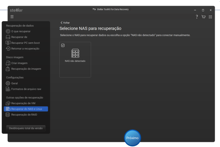Click the Recuperação de VM icon
220x147 pixels.
click(8, 103)
